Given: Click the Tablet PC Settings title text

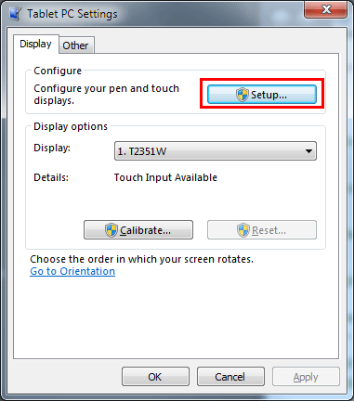Looking at the screenshot, I should point(72,14).
